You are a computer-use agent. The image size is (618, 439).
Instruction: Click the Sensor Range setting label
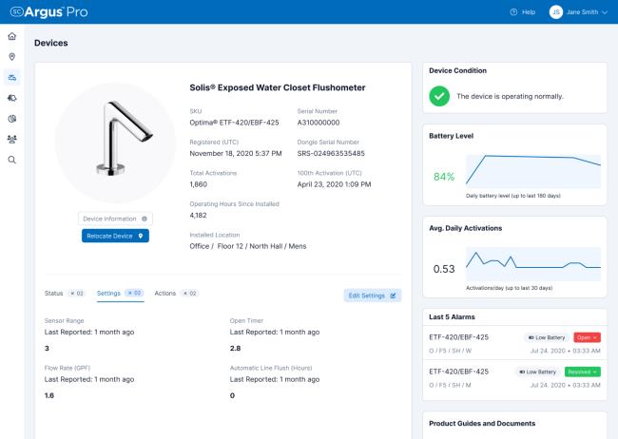click(65, 320)
